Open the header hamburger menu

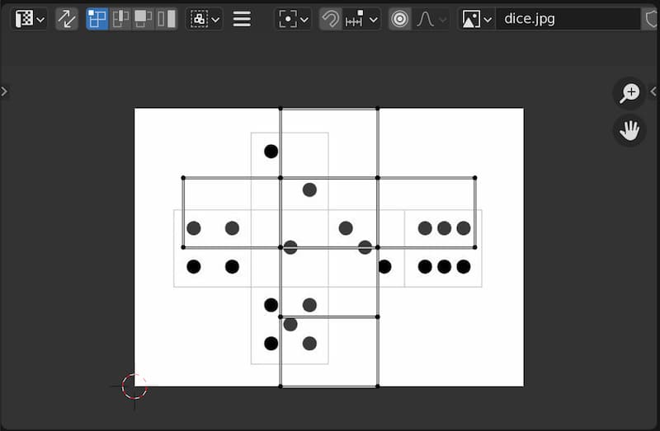coord(242,19)
